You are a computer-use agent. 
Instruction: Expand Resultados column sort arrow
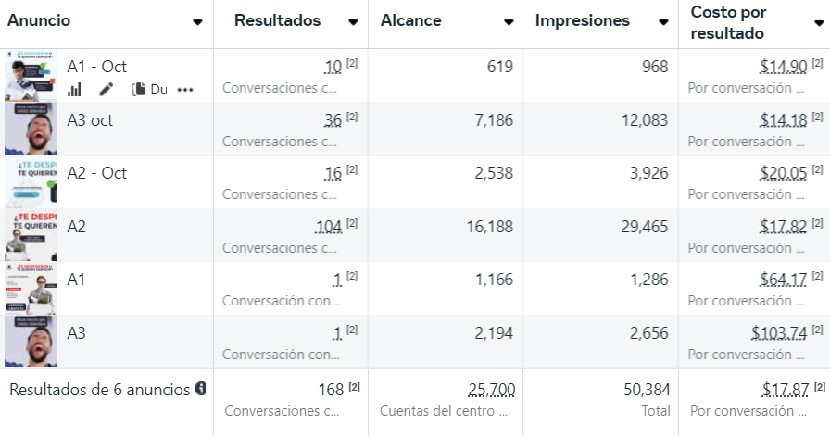click(x=353, y=22)
